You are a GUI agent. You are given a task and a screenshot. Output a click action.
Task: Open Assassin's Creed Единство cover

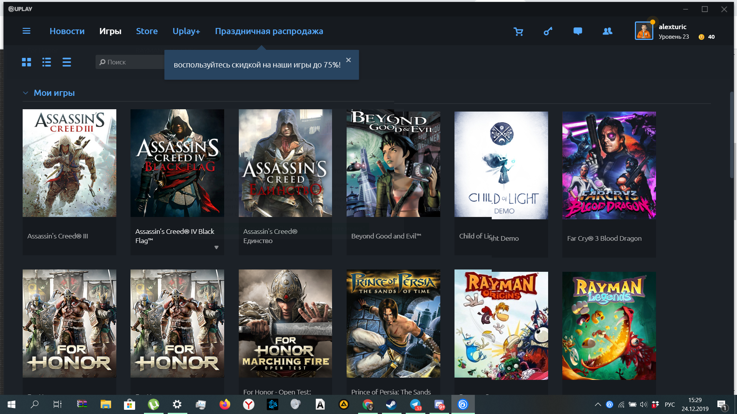[x=285, y=163]
